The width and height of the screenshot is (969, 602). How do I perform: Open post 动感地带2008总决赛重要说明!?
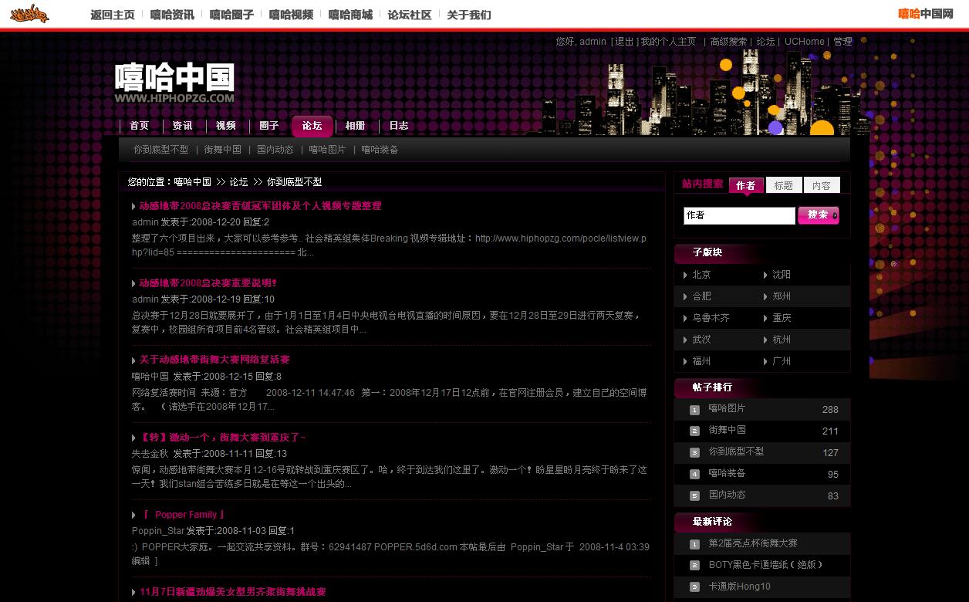[208, 283]
